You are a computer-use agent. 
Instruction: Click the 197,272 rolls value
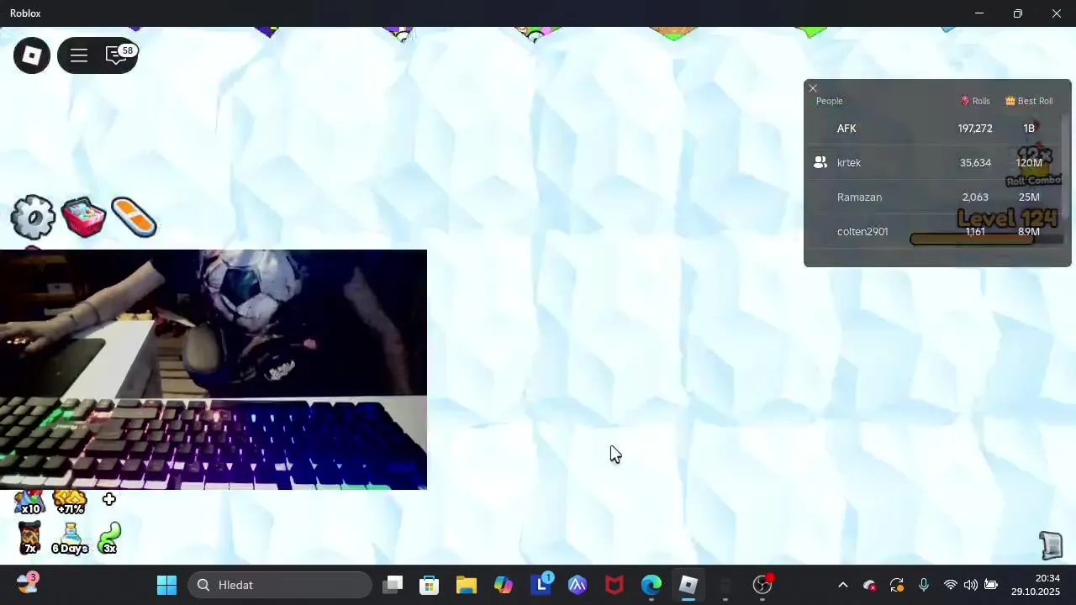click(x=975, y=129)
